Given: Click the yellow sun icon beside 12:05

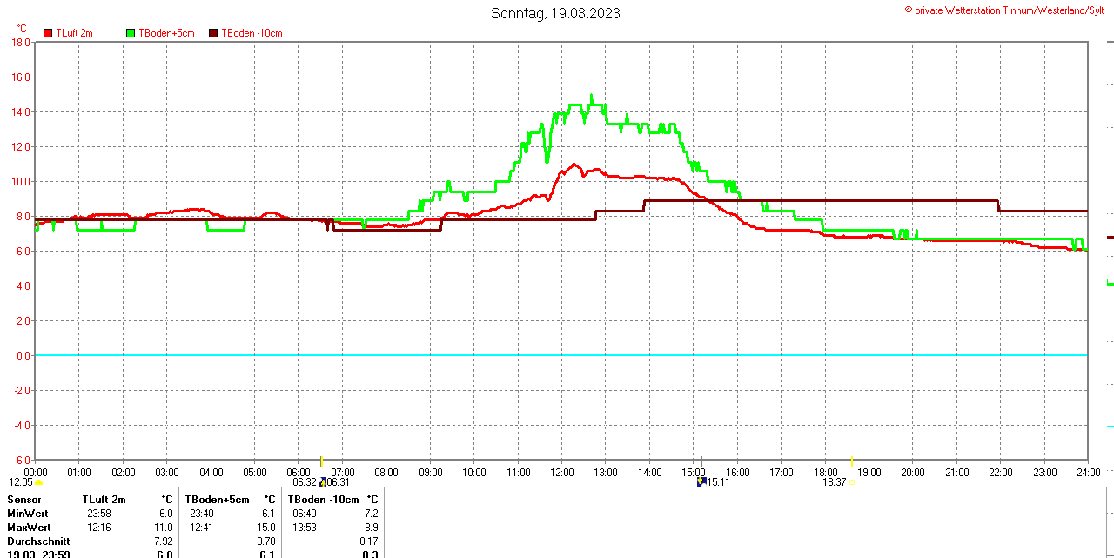Looking at the screenshot, I should click(38, 482).
